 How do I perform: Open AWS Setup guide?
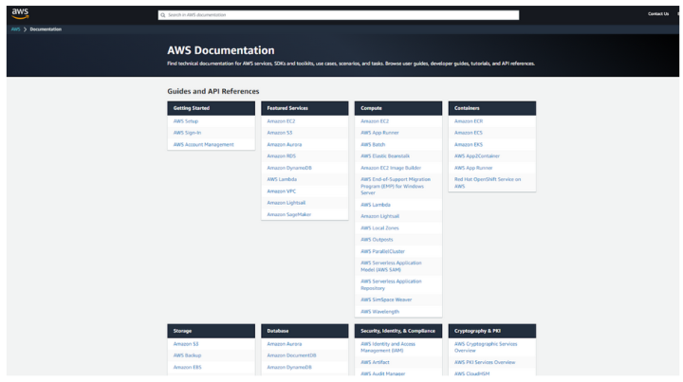pos(186,121)
